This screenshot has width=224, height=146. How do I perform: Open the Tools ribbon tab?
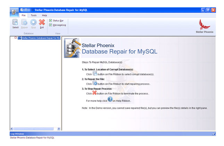pyautogui.click(x=34, y=15)
